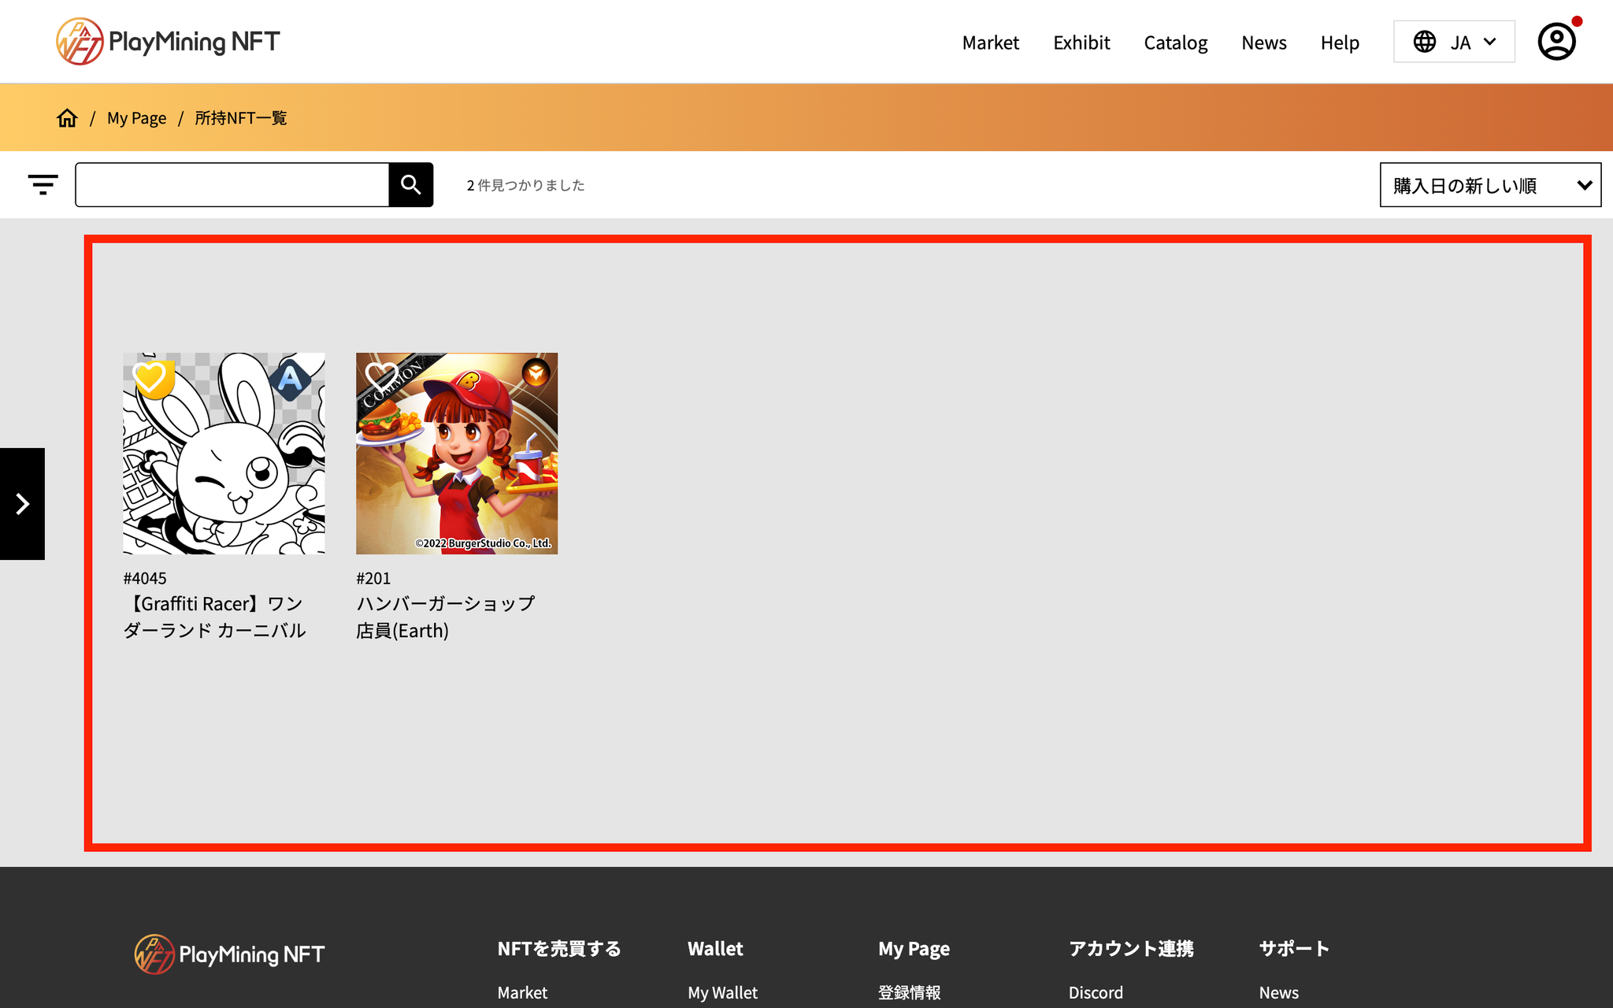This screenshot has width=1613, height=1008.
Task: Click the 2 件見つかりました result count
Action: 526,185
